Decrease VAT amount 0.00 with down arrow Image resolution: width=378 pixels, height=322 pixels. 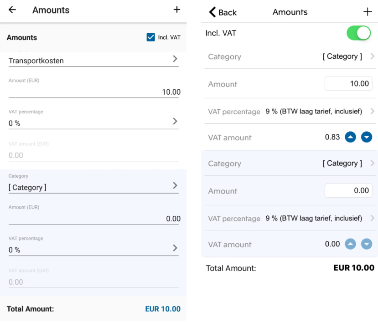tap(367, 244)
